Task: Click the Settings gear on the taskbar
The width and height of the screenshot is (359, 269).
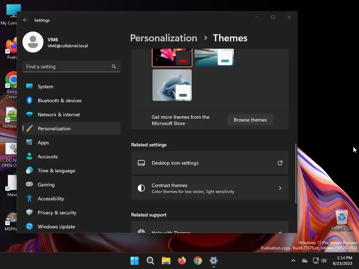Action: [214, 261]
